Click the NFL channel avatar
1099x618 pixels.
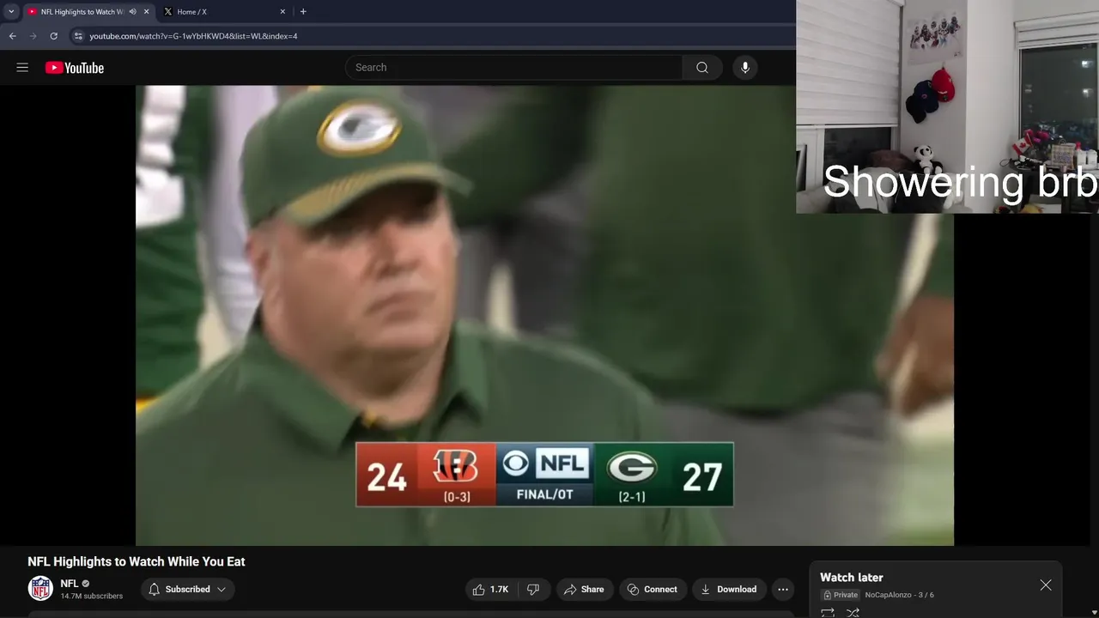[x=40, y=589]
